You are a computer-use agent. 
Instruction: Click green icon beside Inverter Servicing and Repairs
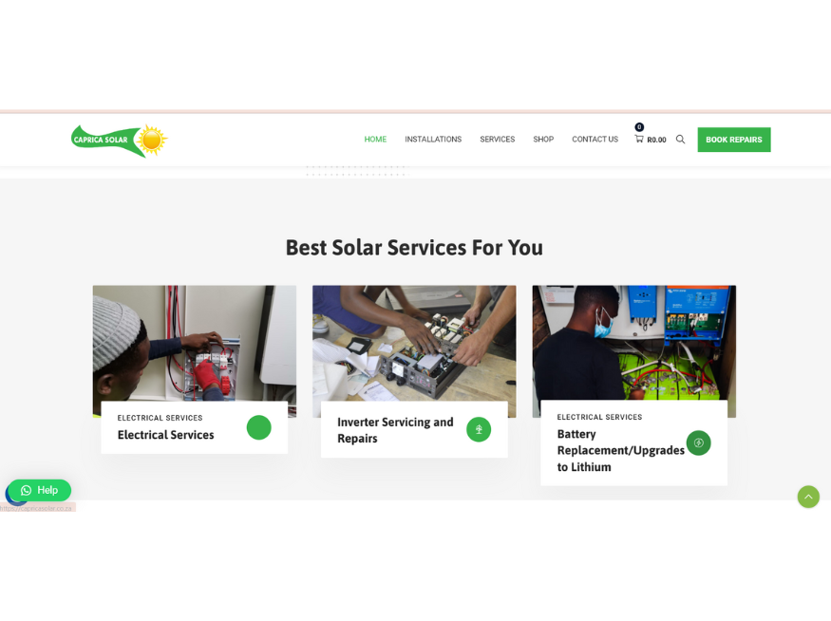pos(479,429)
